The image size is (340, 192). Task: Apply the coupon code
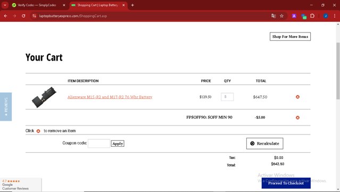[x=118, y=144]
